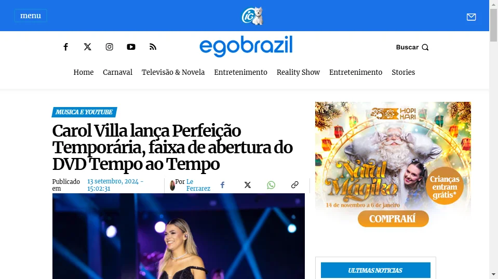Screen dimensions: 498x279
Task: Click the MUSICA E YOUTUBE category tag
Action: pos(84,112)
